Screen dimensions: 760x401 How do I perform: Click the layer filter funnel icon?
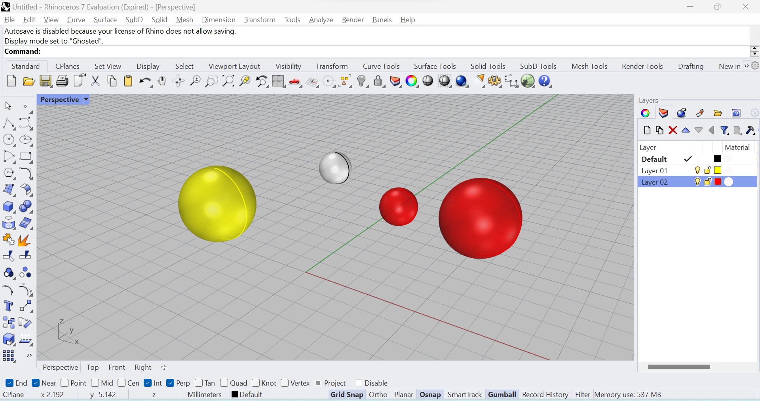(x=725, y=130)
